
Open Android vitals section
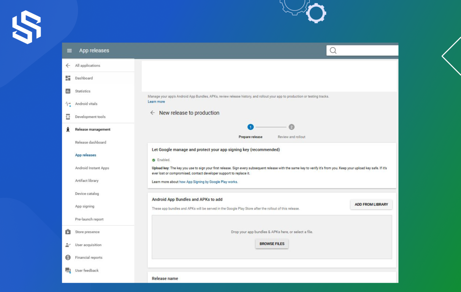86,104
